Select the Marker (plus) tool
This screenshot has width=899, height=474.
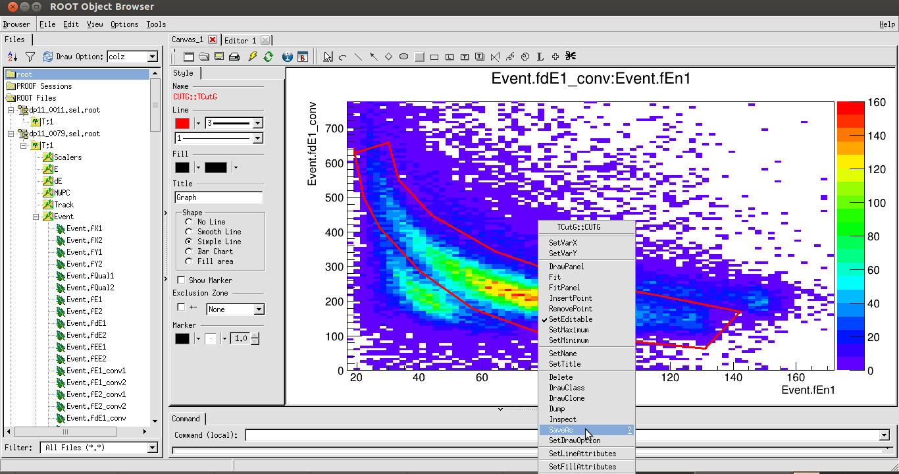[x=555, y=57]
